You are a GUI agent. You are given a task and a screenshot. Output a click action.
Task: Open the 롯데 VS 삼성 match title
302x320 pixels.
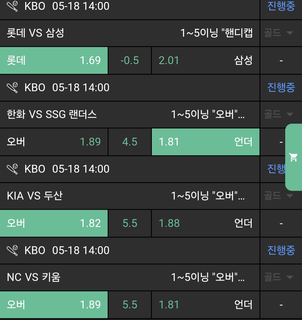[x=36, y=33]
